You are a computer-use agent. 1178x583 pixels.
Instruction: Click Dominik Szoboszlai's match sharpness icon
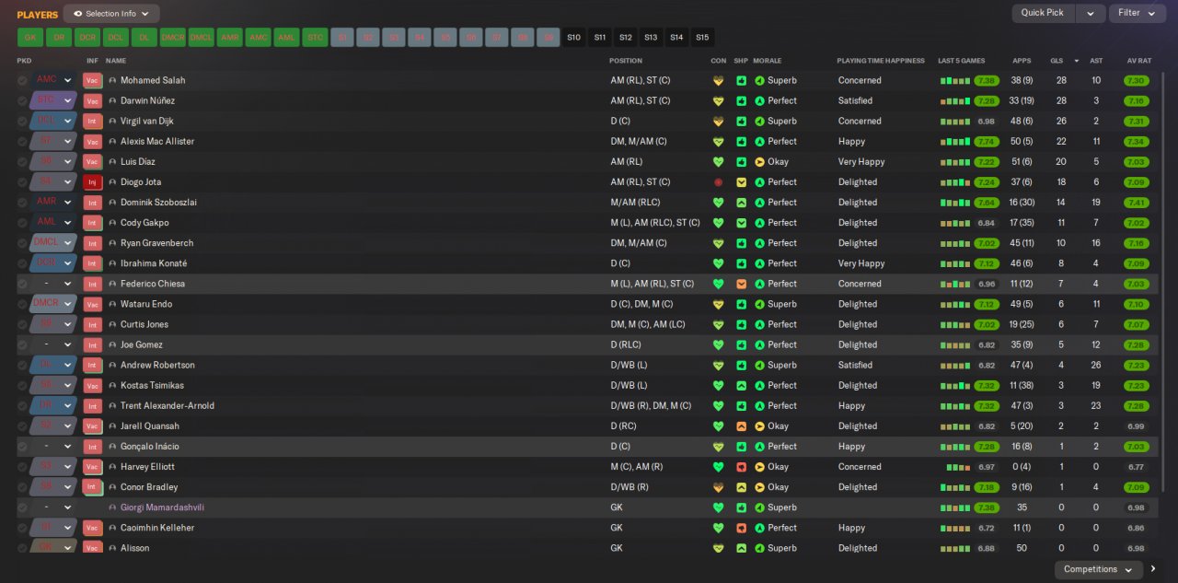742,203
